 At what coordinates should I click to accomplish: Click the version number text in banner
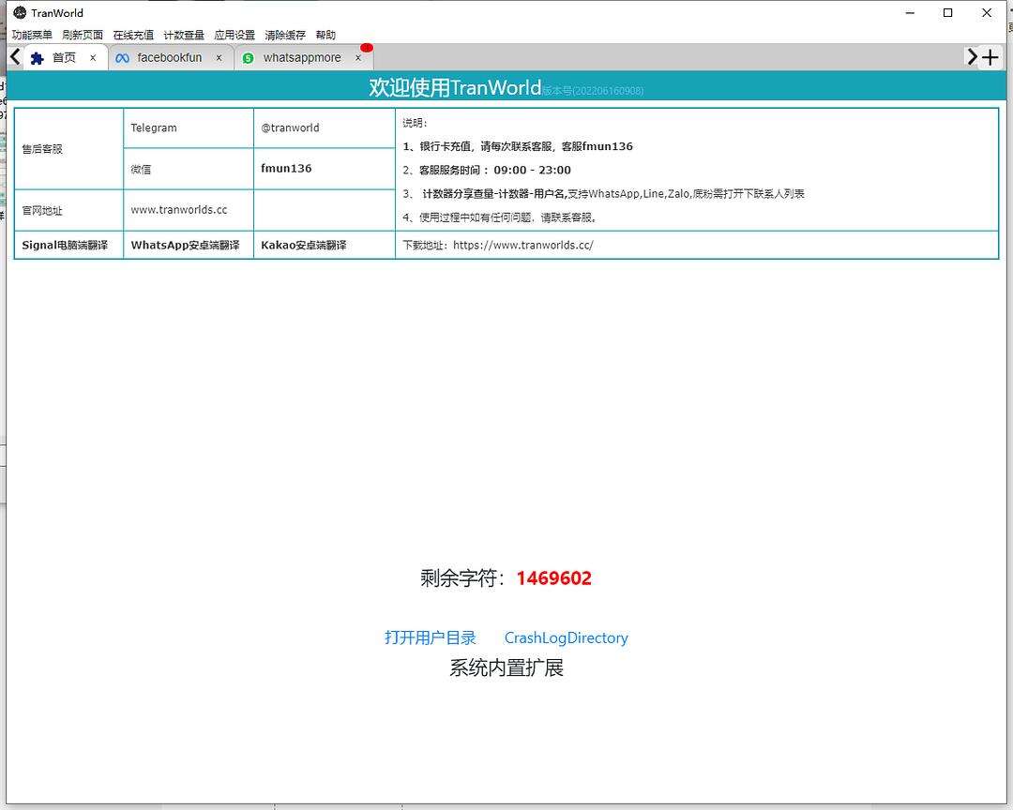(593, 91)
